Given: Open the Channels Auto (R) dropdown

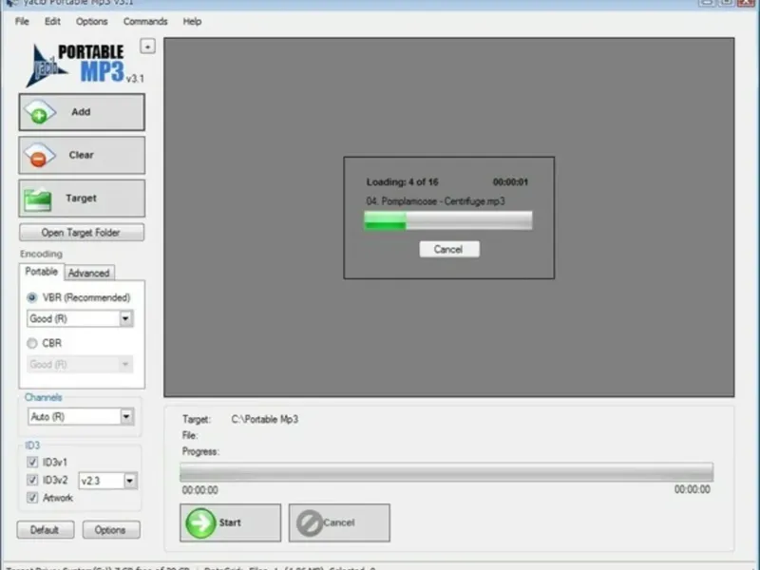Looking at the screenshot, I should click(x=81, y=417).
